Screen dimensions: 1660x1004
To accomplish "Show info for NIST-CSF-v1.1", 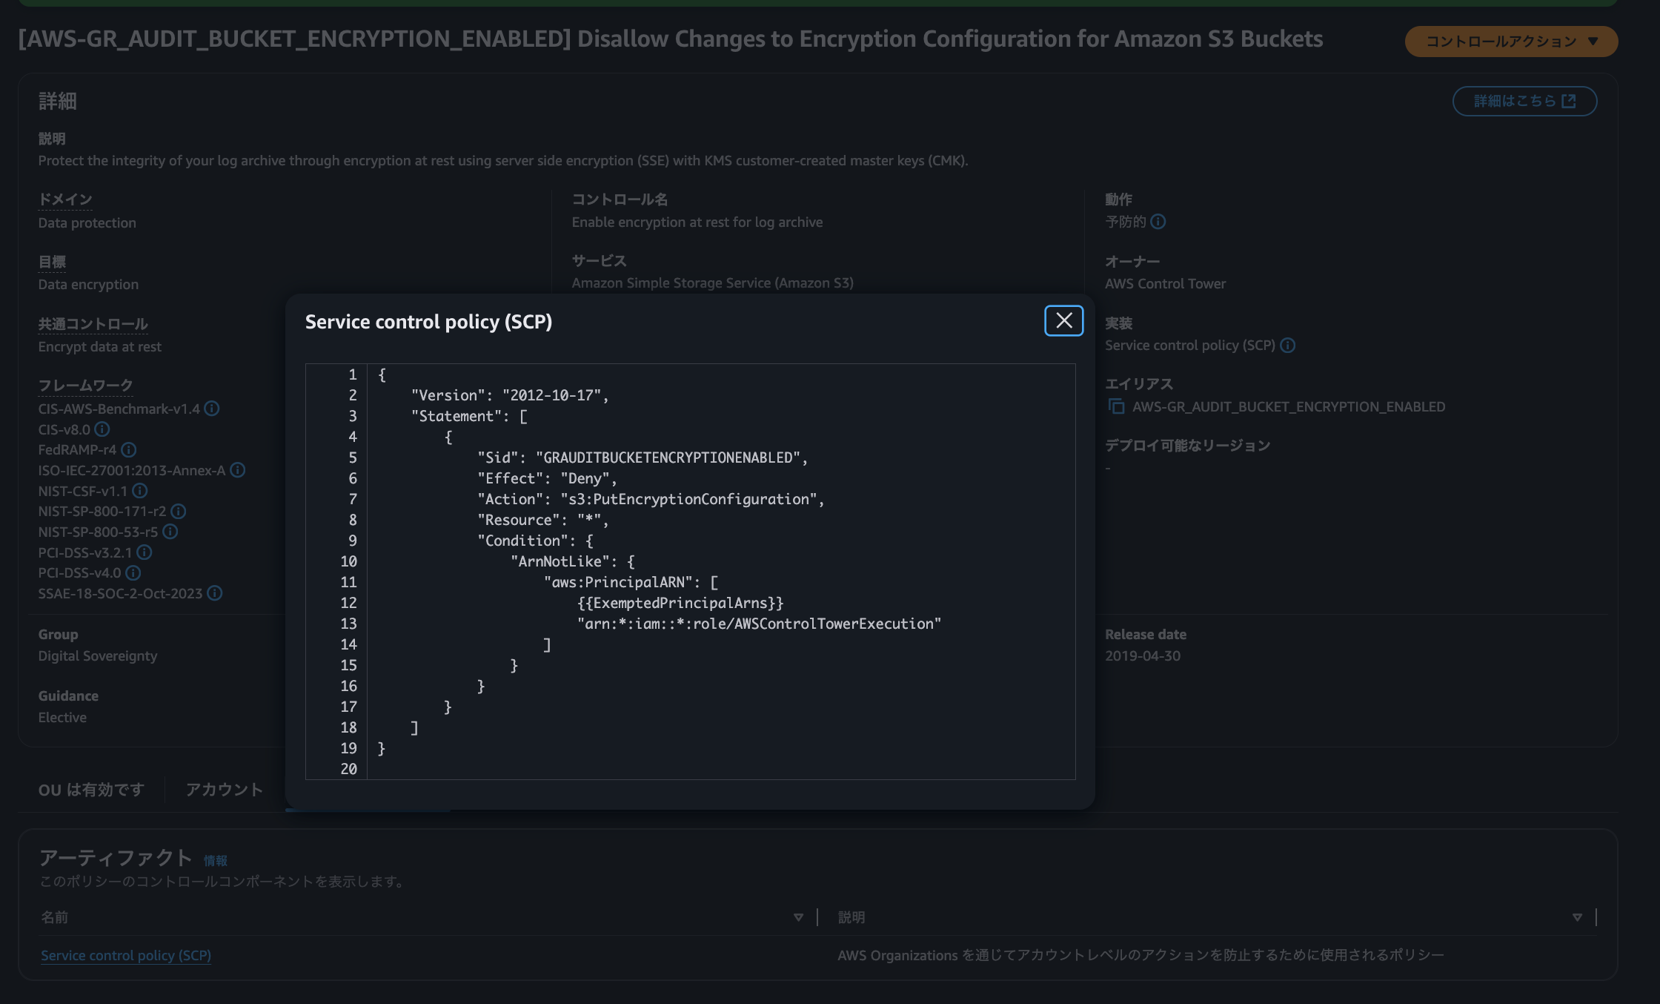I will (x=140, y=491).
